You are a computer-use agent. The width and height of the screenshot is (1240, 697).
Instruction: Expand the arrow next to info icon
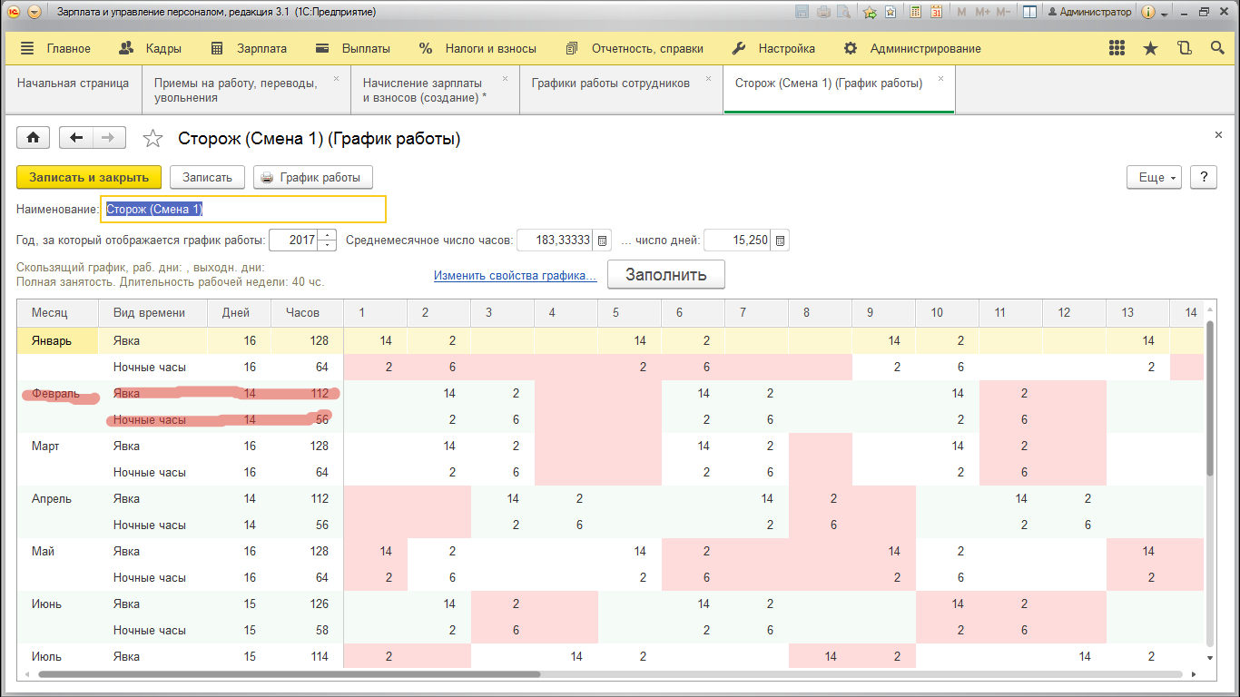(x=1166, y=13)
